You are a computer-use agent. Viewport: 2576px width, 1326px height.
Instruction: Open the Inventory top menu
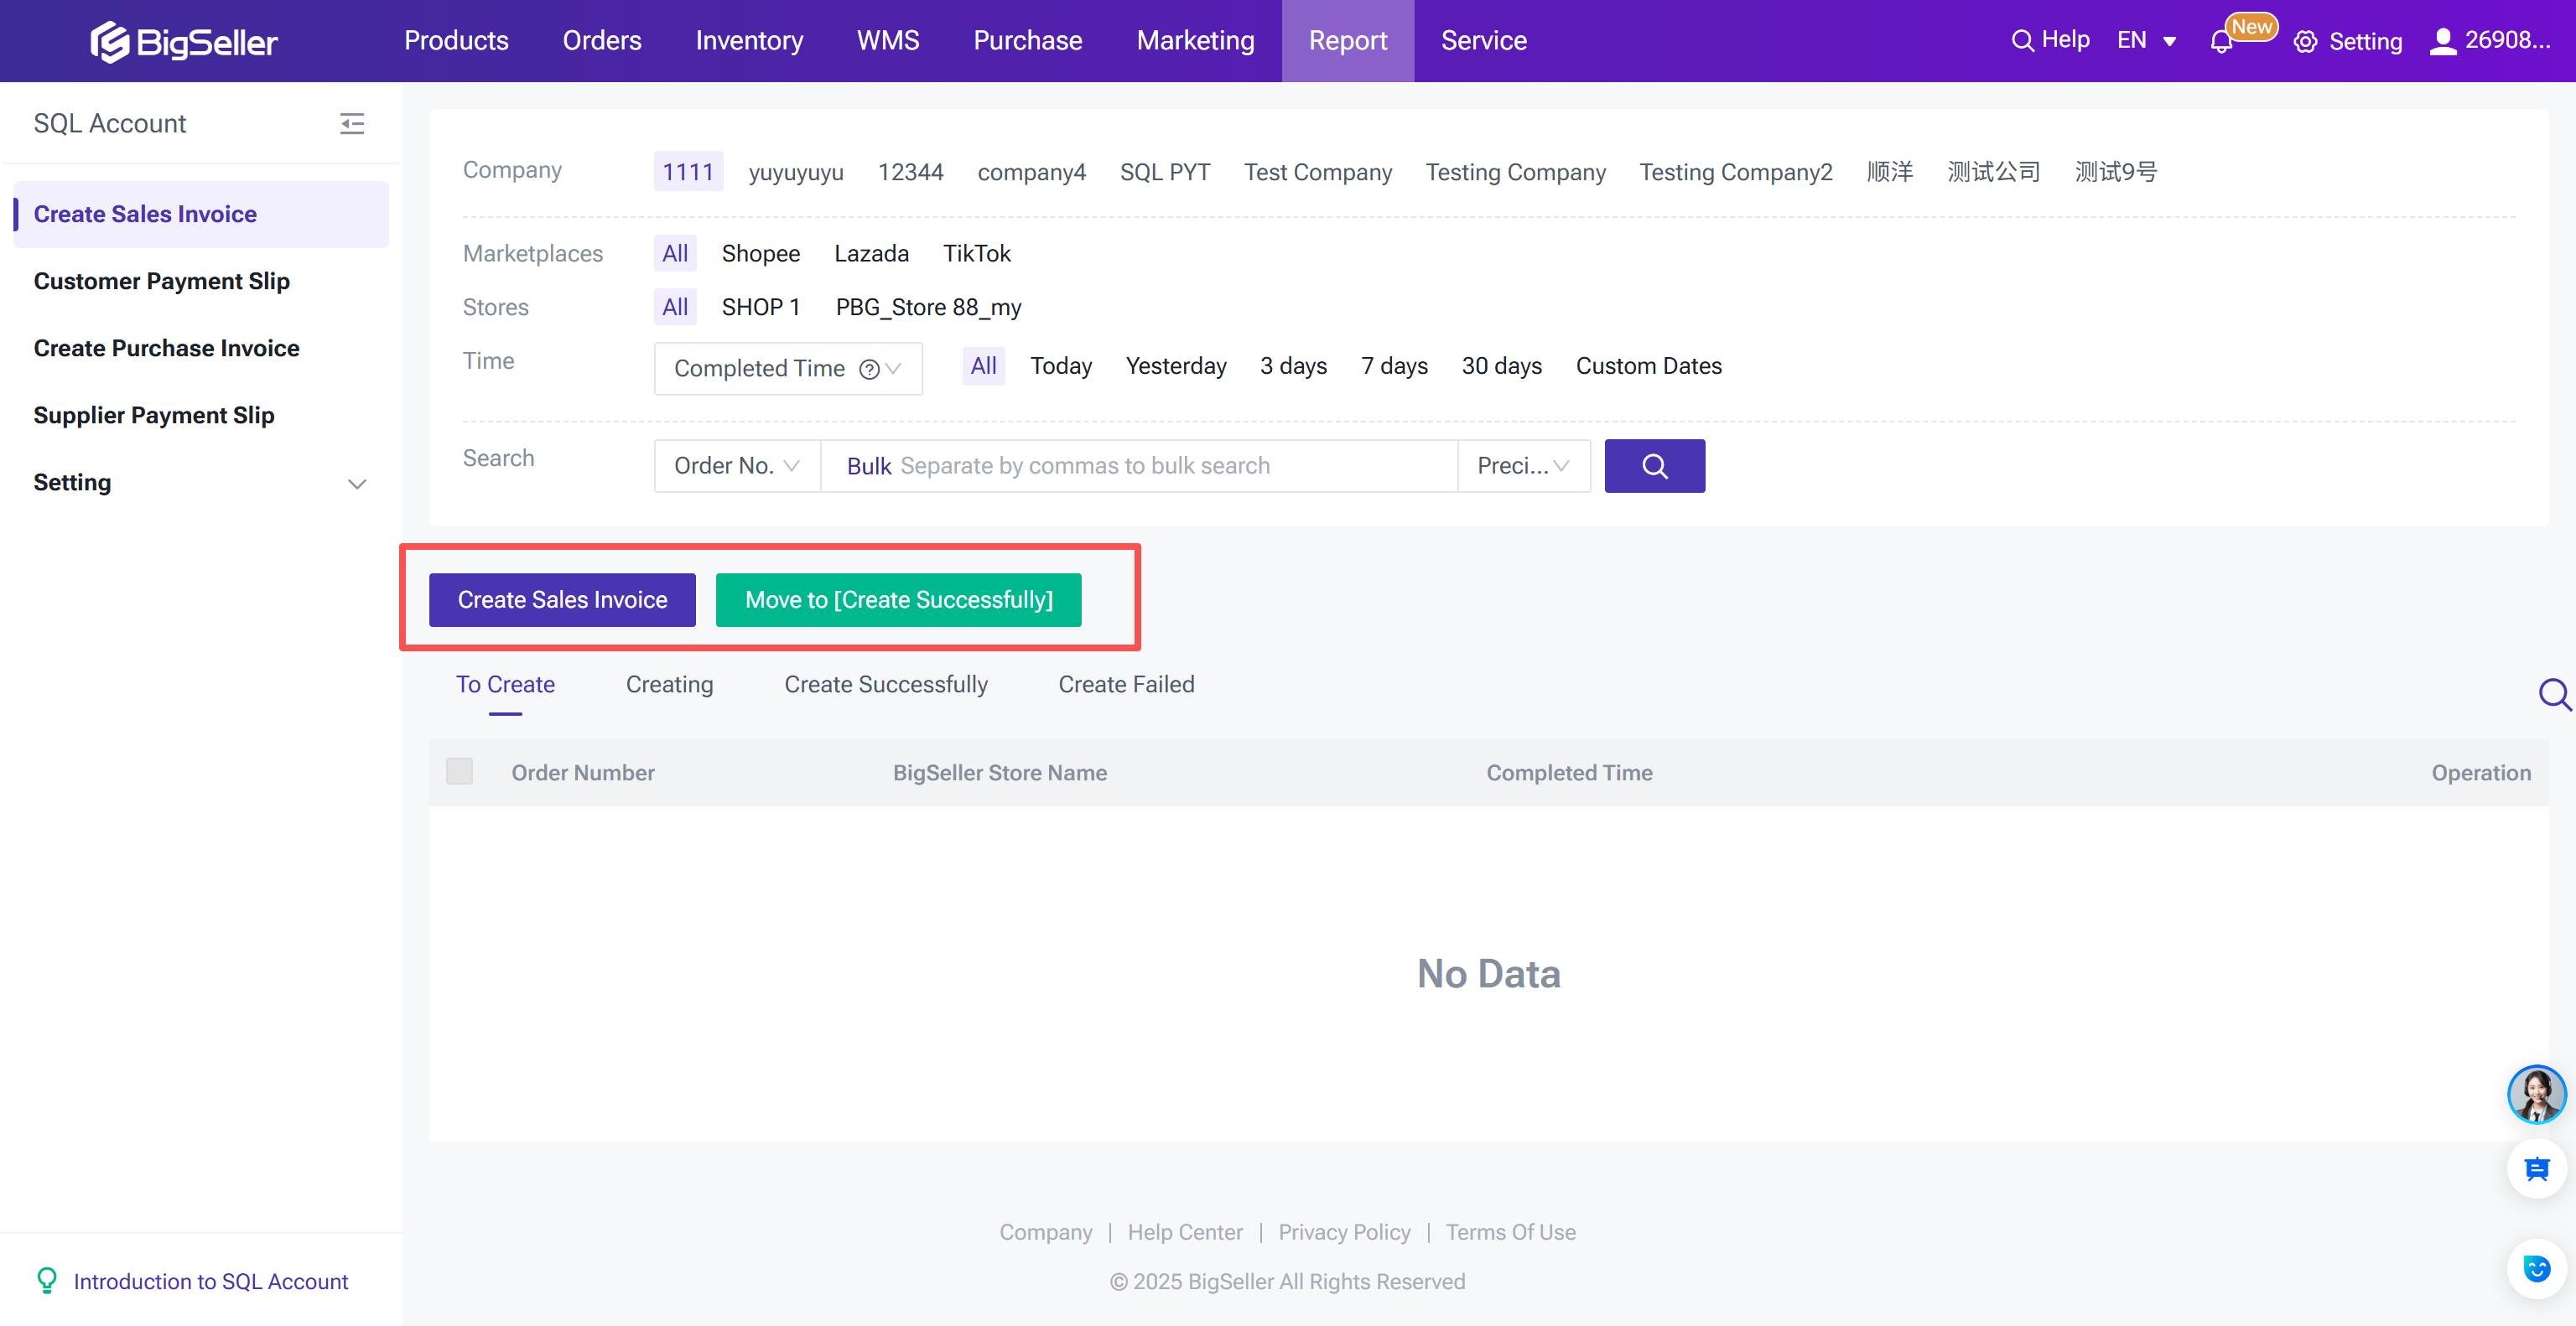(749, 41)
